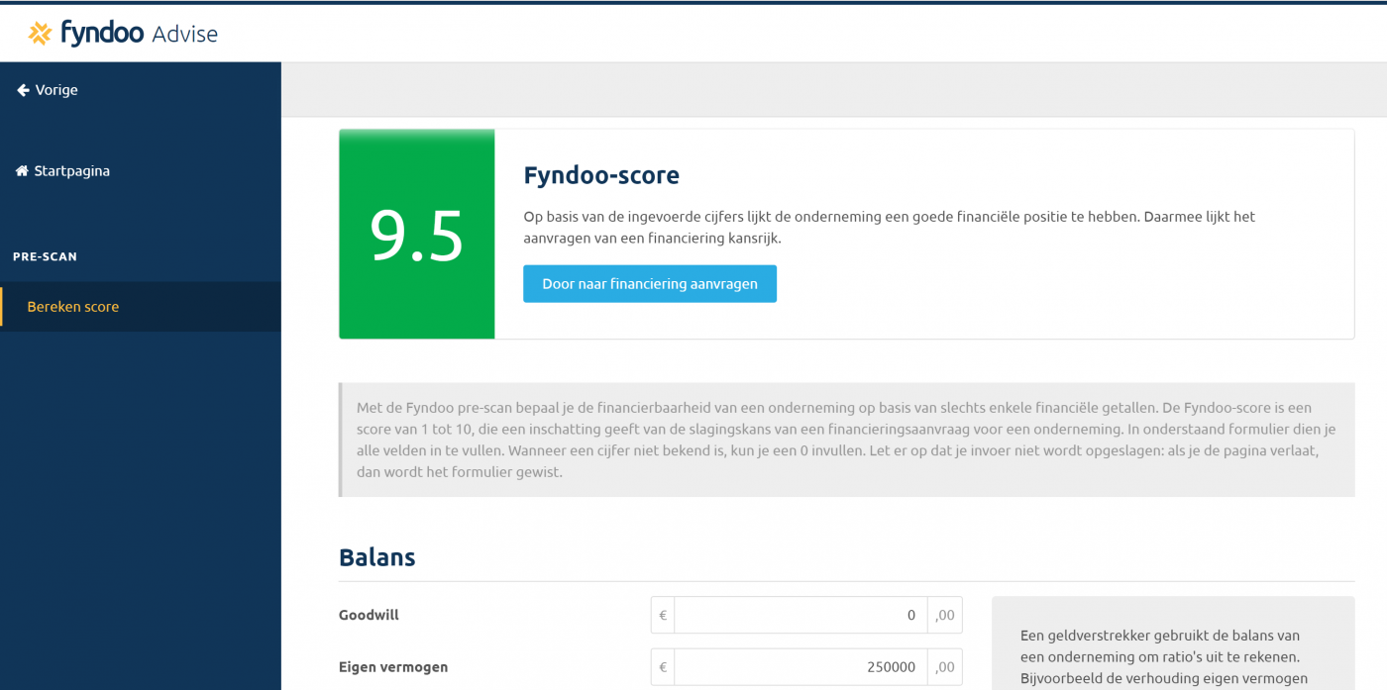The image size is (1387, 690).
Task: Click the back arrow icon next to Vorige
Action: (x=23, y=90)
